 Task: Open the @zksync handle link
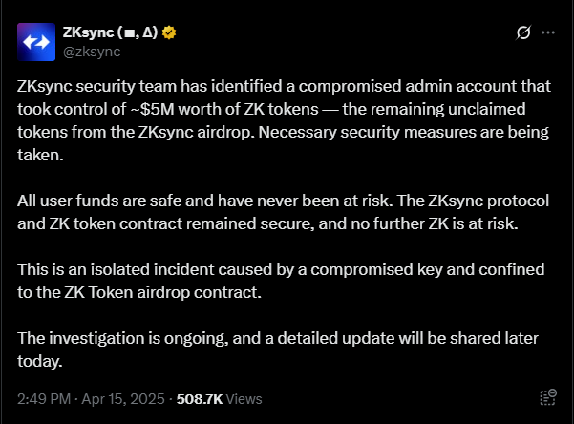click(92, 52)
